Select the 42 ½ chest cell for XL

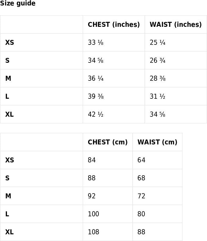tap(96, 115)
